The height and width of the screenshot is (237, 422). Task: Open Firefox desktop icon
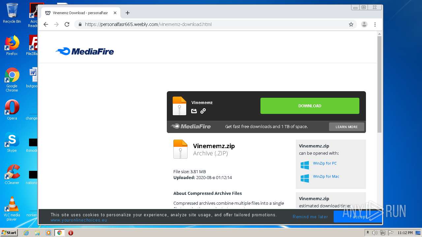(x=12, y=45)
